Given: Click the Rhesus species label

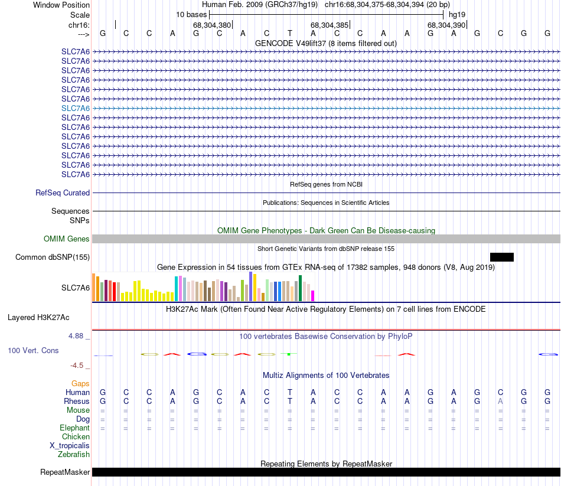Looking at the screenshot, I should 77,401.
